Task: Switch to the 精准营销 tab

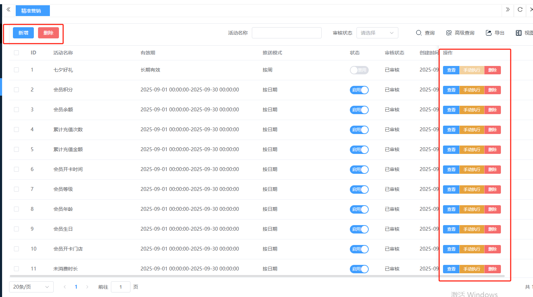Action: (x=32, y=11)
